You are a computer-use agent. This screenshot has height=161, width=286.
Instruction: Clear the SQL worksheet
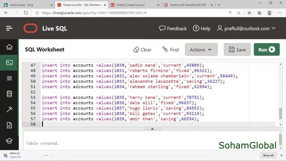pyautogui.click(x=142, y=50)
